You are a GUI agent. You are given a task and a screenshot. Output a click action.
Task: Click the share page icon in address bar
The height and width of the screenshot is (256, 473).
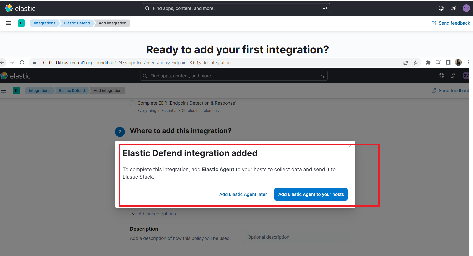tap(406, 63)
